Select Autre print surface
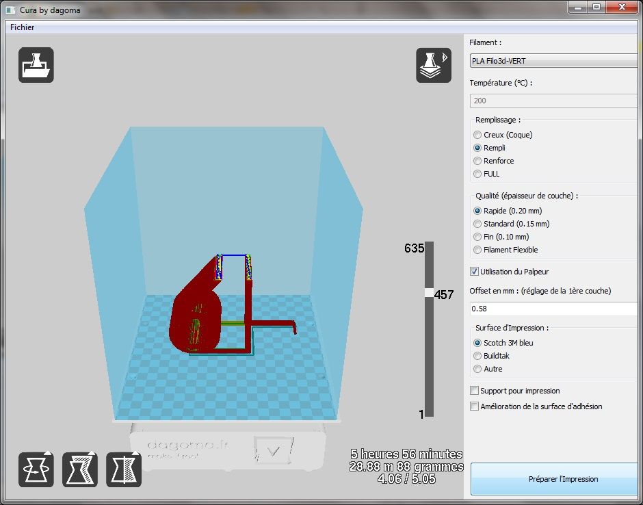 click(488, 370)
